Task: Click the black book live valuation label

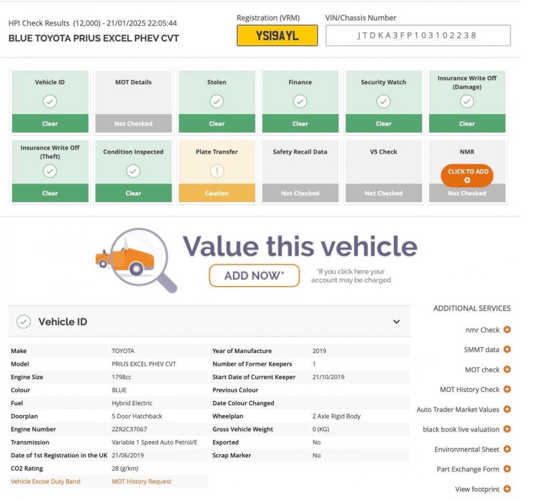Action: (x=461, y=429)
